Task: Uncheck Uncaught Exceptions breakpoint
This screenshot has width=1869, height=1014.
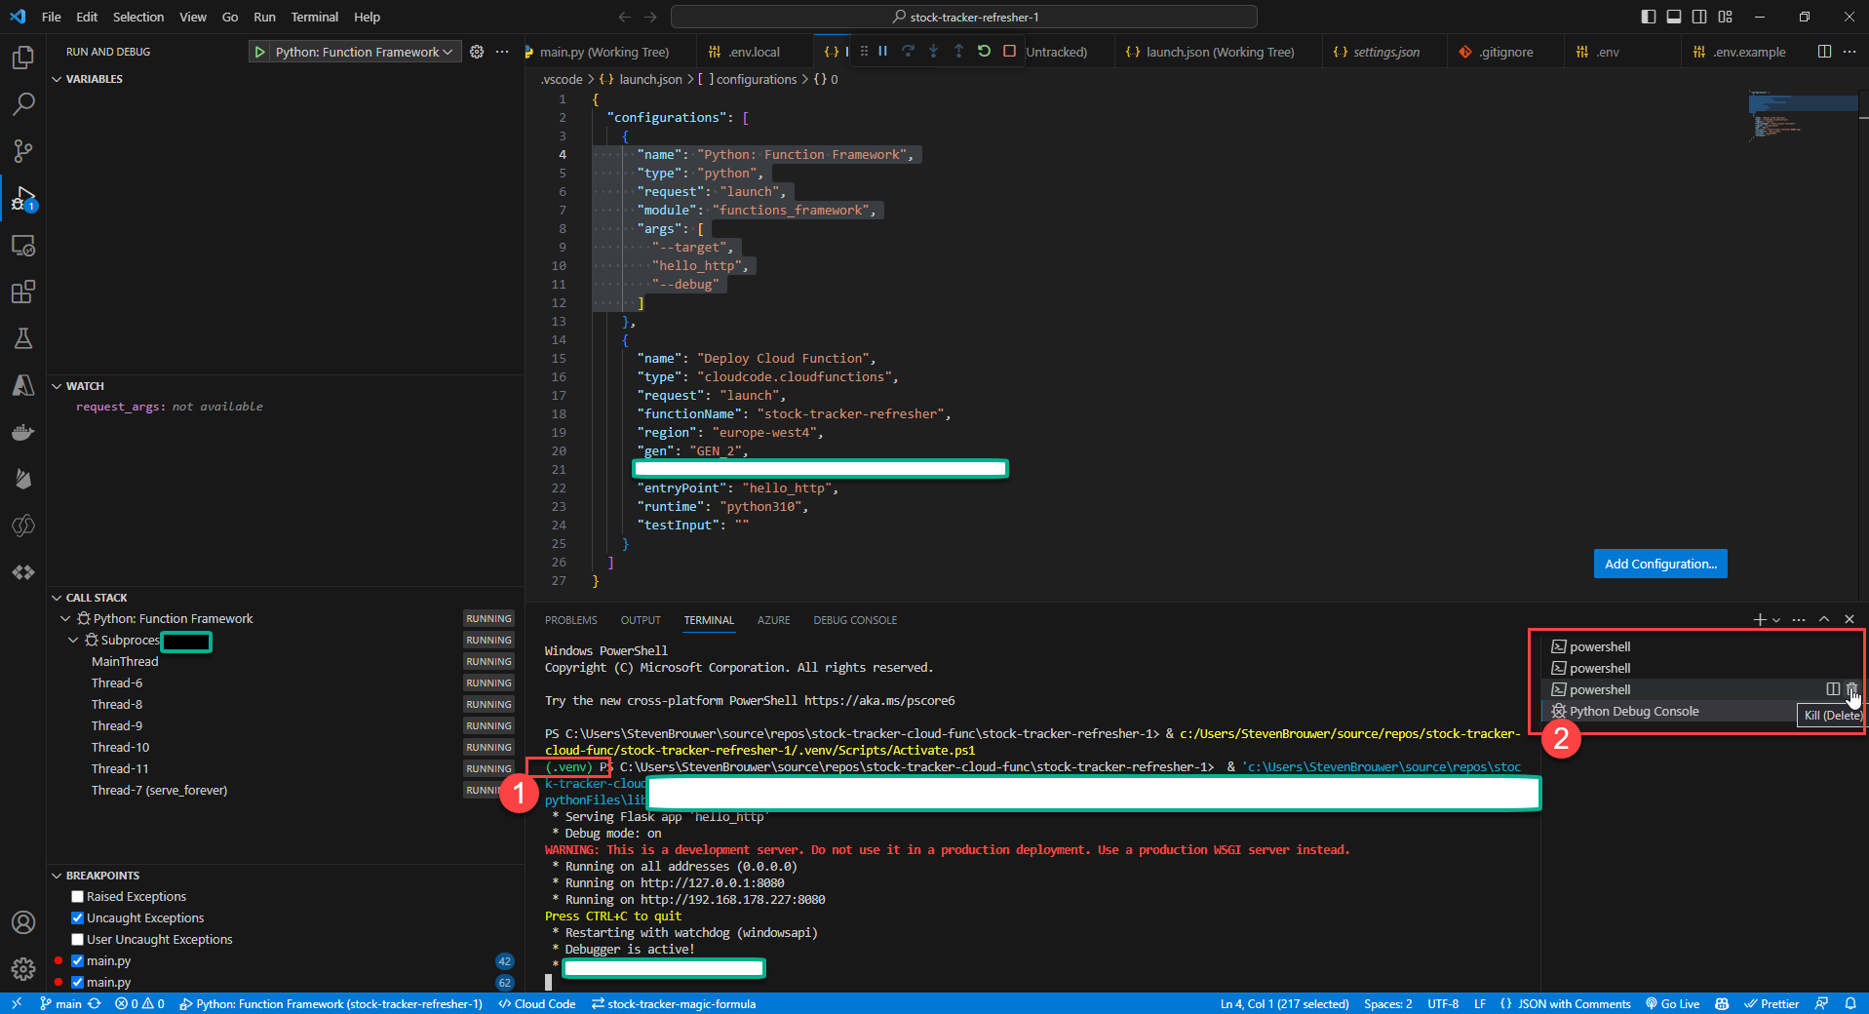Action: click(x=78, y=918)
